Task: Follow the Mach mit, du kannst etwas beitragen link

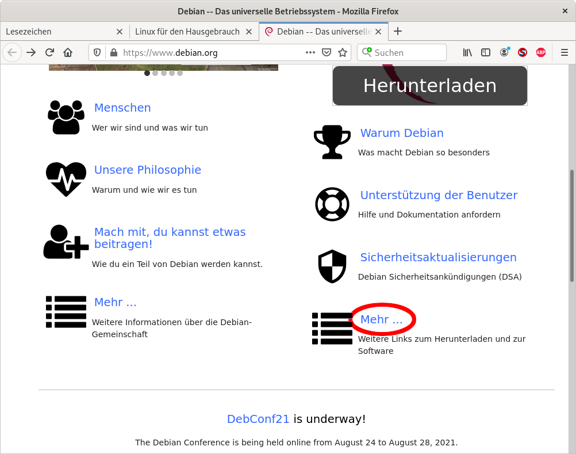Action: coord(170,238)
